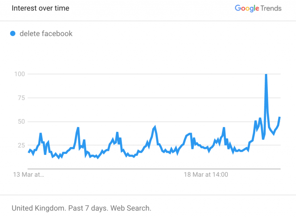Click the 13 Mar at... axis label
Viewport: 296px width, 217px height.
pyautogui.click(x=29, y=175)
